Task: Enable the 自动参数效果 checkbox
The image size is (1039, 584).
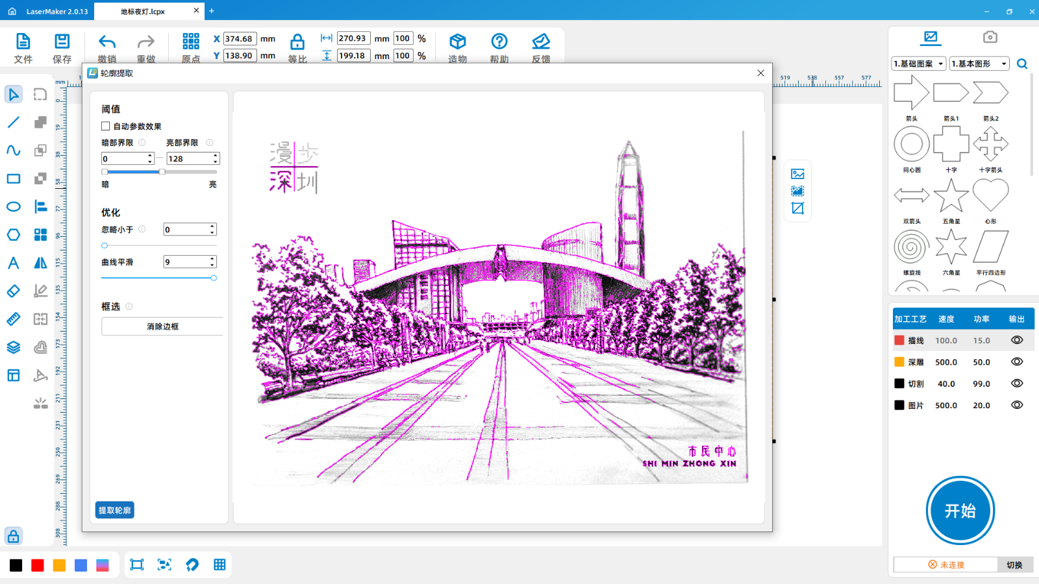Action: (x=106, y=127)
